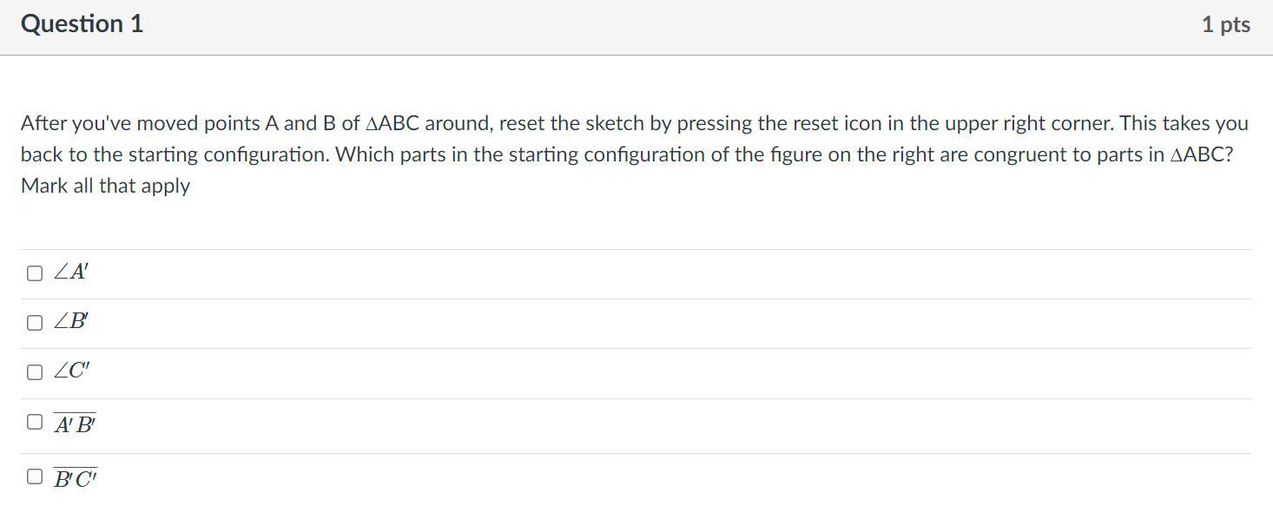
Task: Select the checkbox for segment A′B′
Action: coord(35,422)
